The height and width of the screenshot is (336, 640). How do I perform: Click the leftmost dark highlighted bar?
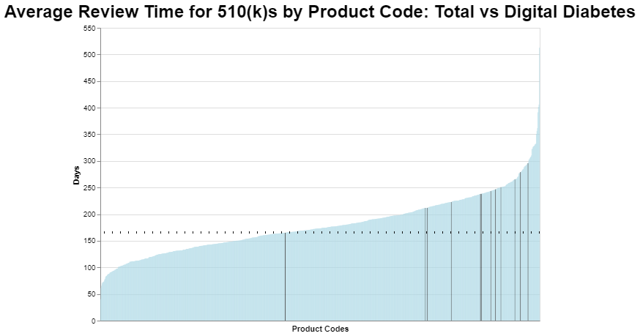point(285,278)
